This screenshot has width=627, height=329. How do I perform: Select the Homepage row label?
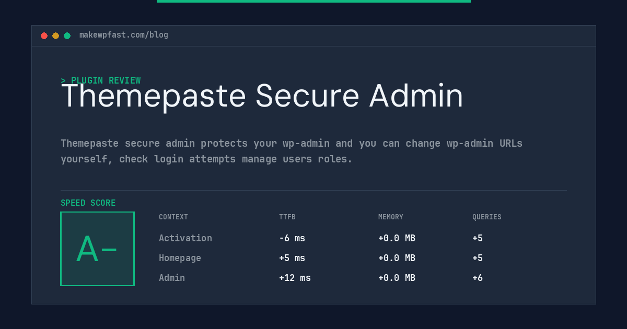pyautogui.click(x=180, y=258)
